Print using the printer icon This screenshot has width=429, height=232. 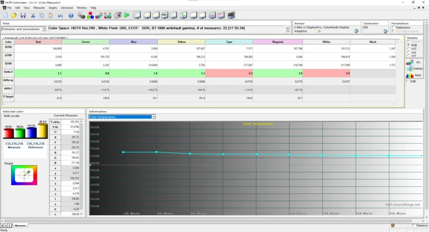click(60, 15)
